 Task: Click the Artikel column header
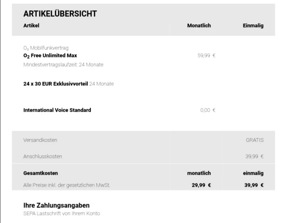point(31,26)
